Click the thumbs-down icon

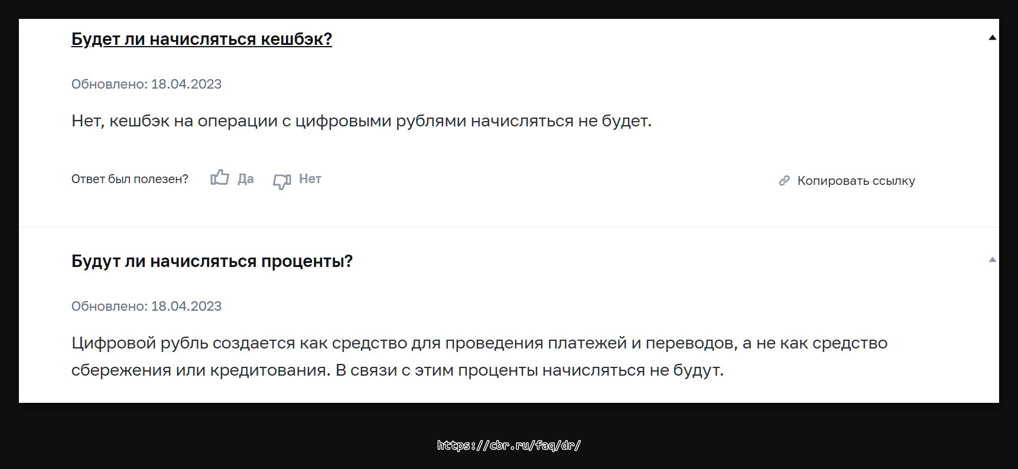coord(282,181)
